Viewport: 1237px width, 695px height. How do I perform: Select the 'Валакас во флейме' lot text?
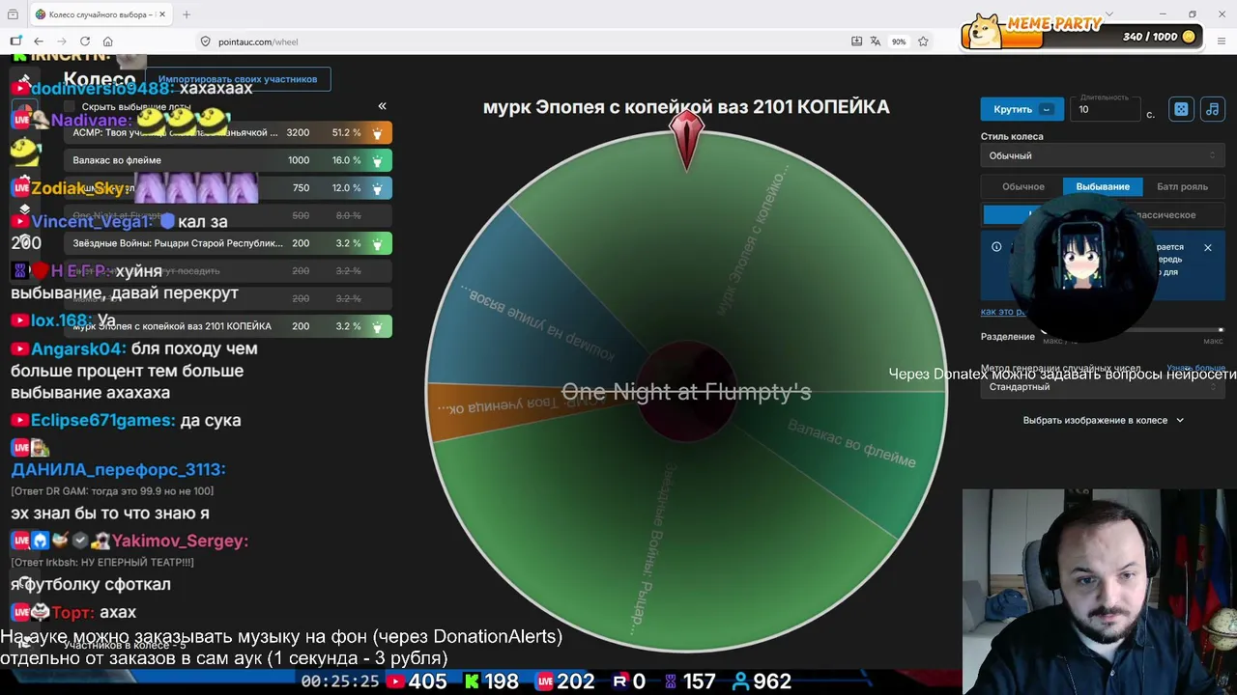tap(117, 160)
